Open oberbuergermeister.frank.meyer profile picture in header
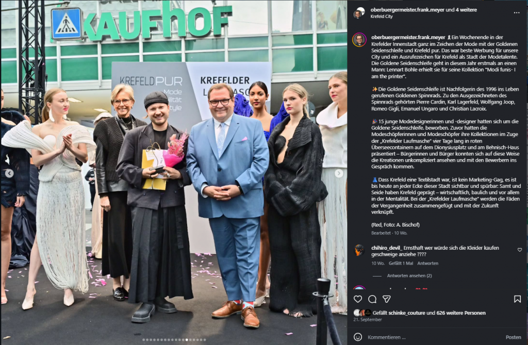 pyautogui.click(x=359, y=13)
